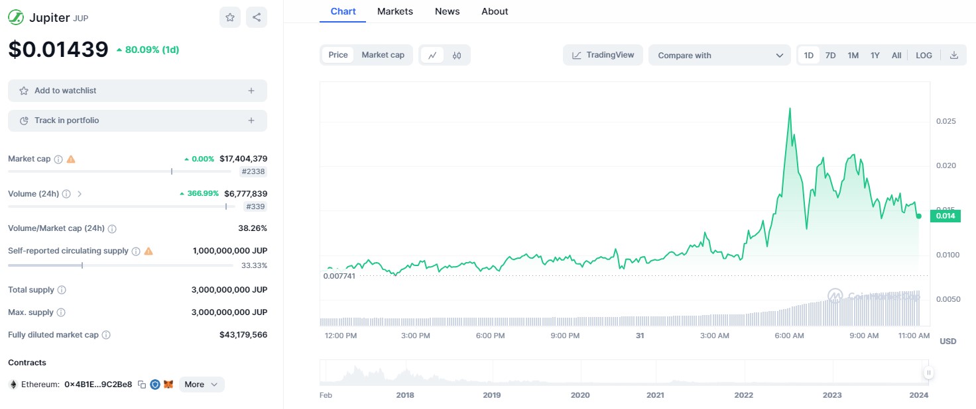Open the Markets tab
This screenshot has height=409, width=976.
395,11
